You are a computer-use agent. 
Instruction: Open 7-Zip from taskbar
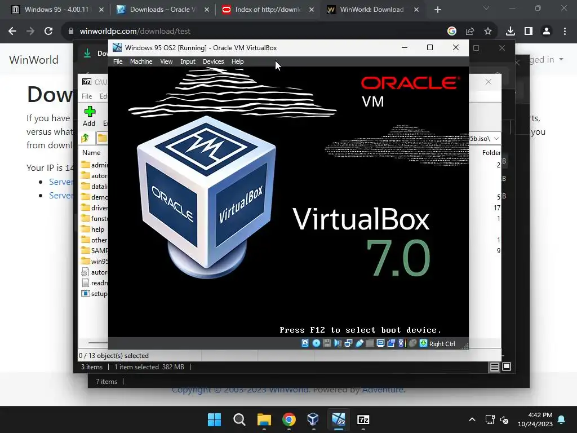(363, 419)
